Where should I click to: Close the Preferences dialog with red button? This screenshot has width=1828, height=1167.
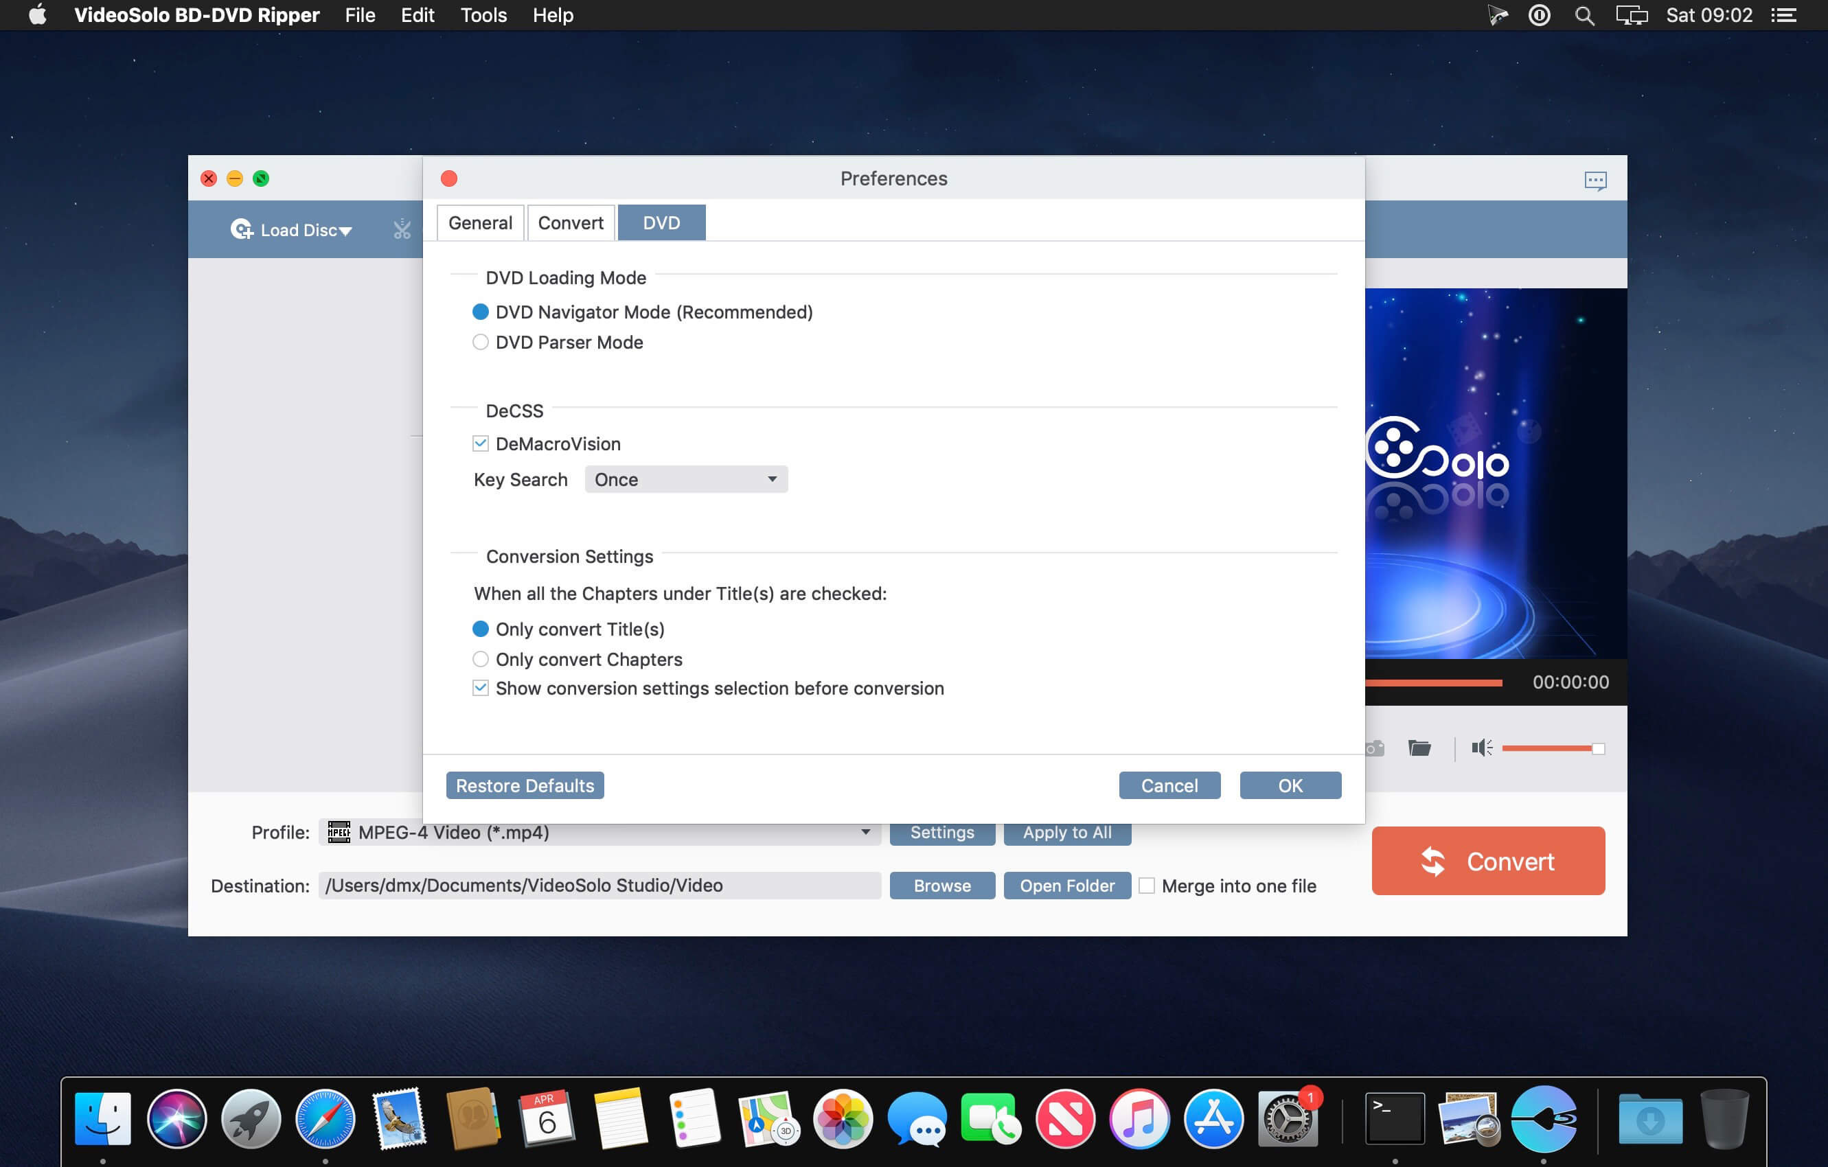[448, 178]
